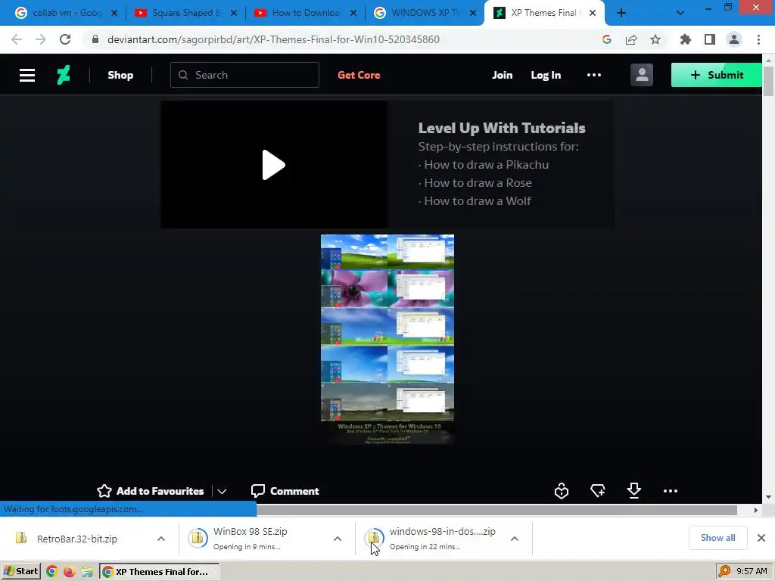Viewport: 775px width, 581px height.
Task: Click the Get Core link
Action: click(x=359, y=75)
